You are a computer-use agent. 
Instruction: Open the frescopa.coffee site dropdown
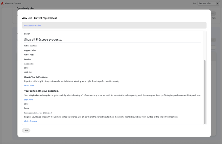(x=208, y=3)
